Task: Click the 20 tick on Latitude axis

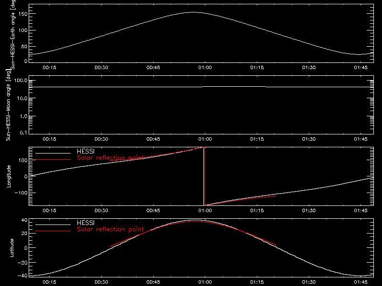Action: [x=25, y=234]
